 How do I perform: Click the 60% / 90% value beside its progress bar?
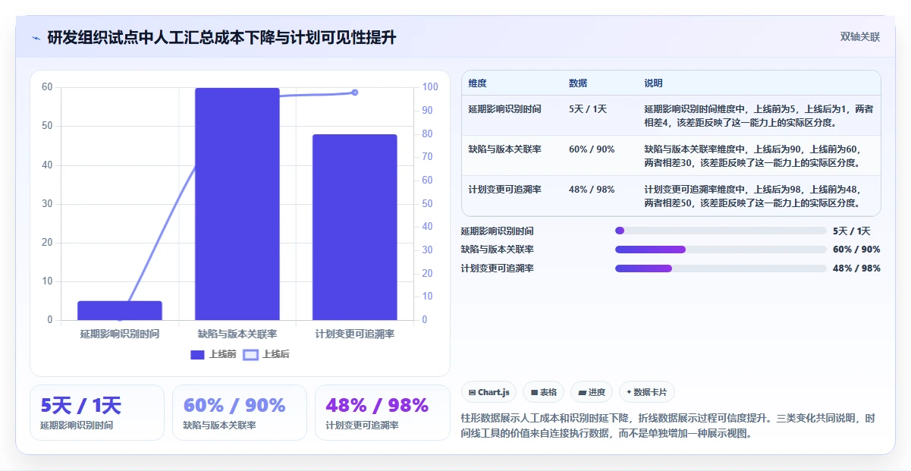[856, 250]
